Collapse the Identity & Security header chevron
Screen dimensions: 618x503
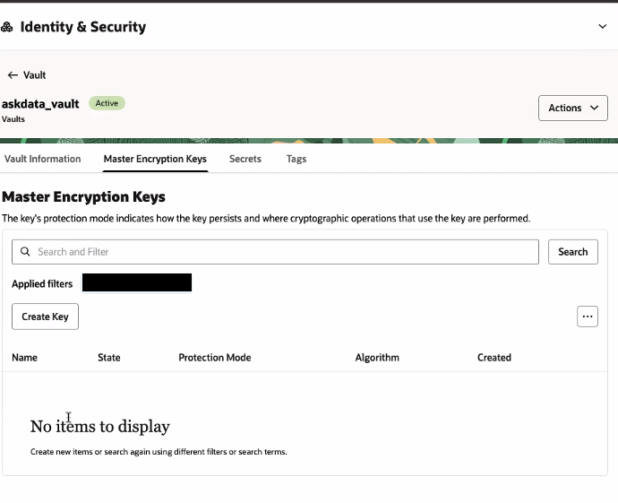coord(602,26)
